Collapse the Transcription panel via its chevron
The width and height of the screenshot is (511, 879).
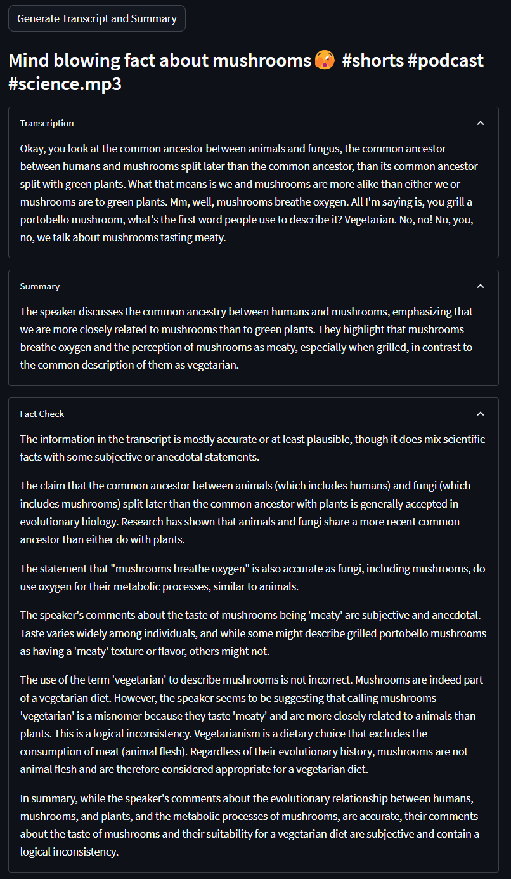click(x=481, y=122)
